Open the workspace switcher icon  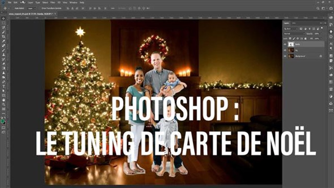point(324,8)
